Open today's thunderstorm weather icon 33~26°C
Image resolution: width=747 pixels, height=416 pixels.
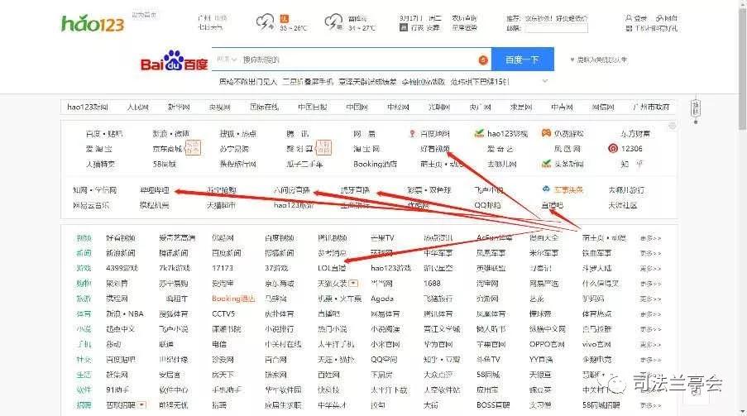[x=265, y=22]
